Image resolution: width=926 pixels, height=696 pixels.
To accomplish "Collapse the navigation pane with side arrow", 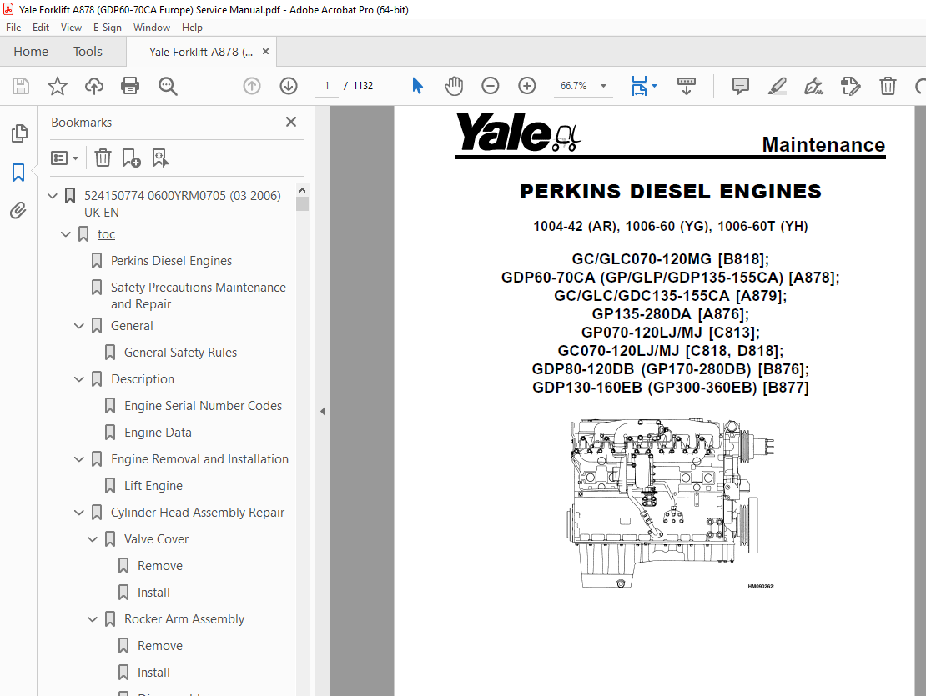I will 323,411.
